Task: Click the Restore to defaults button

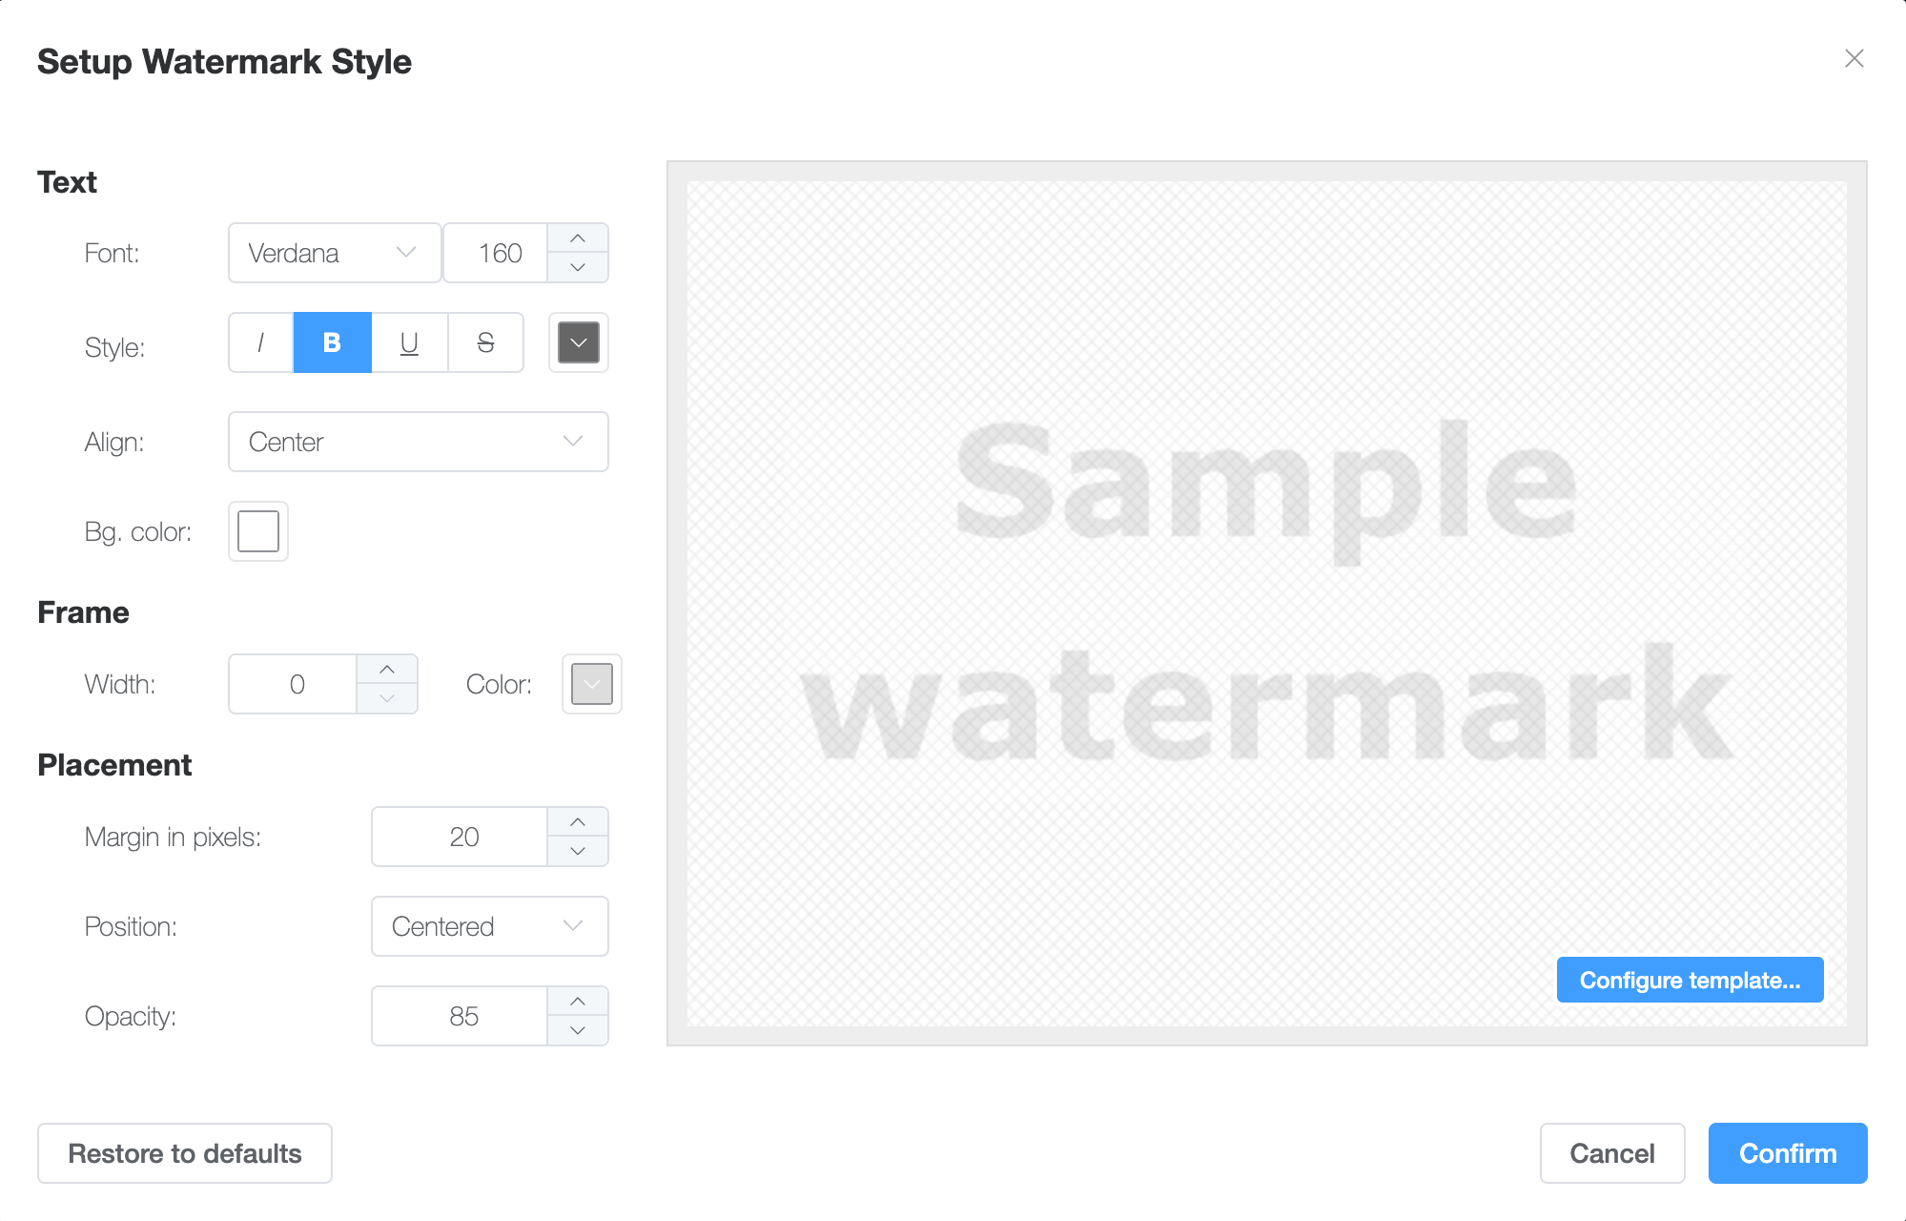Action: click(x=185, y=1153)
